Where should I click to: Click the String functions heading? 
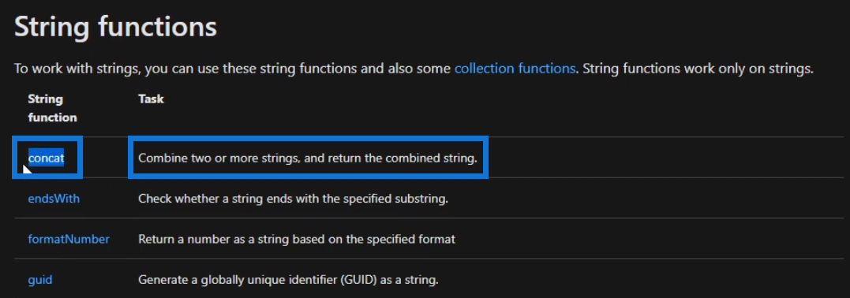tap(115, 27)
